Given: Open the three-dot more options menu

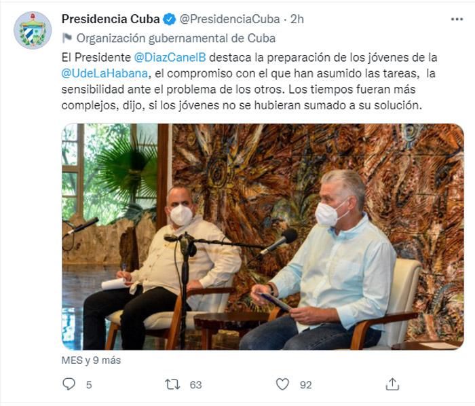Looking at the screenshot, I should tap(457, 19).
